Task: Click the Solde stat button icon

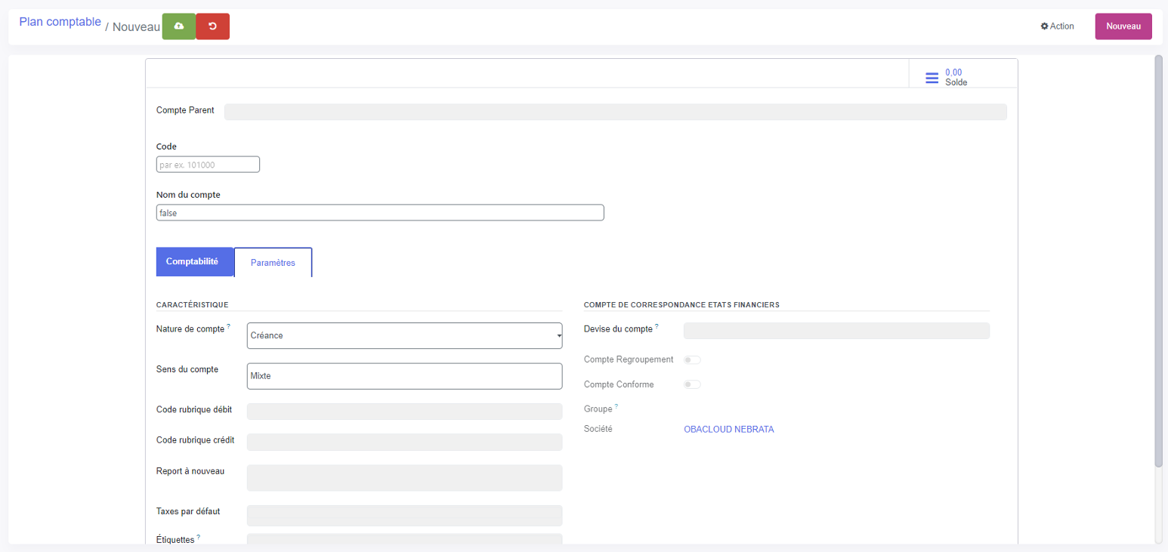Action: (932, 78)
